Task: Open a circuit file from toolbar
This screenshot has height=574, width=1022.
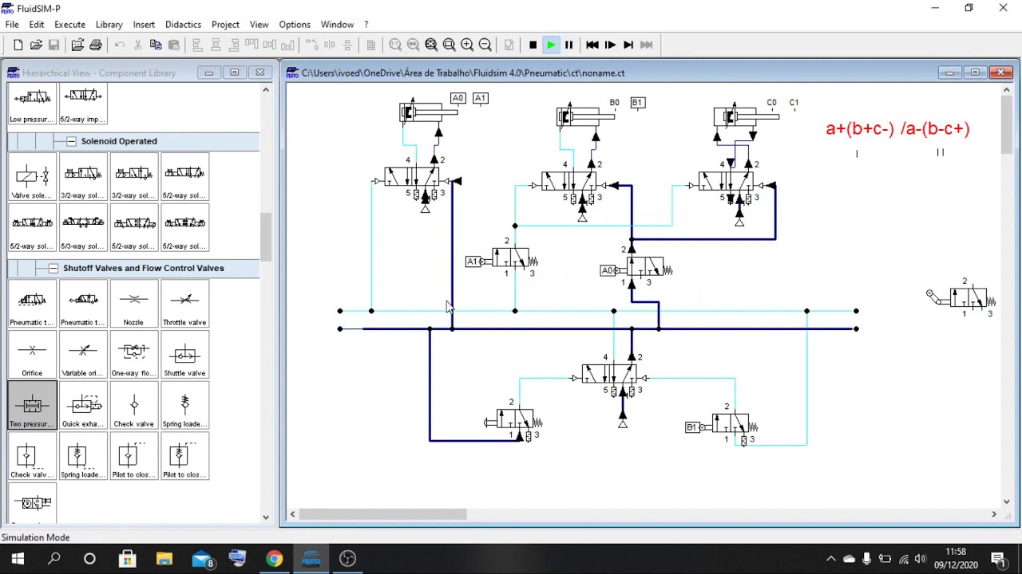Action: (36, 45)
